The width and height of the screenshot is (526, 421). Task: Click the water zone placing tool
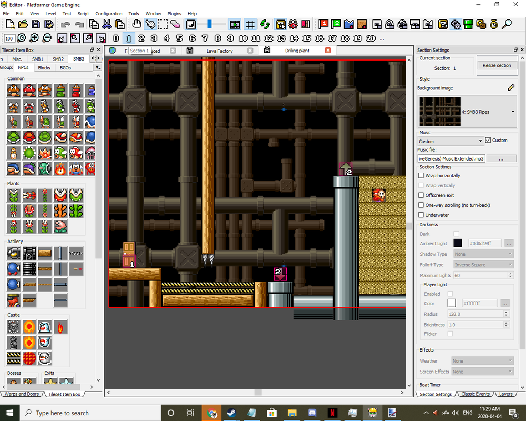pyautogui.click(x=349, y=24)
